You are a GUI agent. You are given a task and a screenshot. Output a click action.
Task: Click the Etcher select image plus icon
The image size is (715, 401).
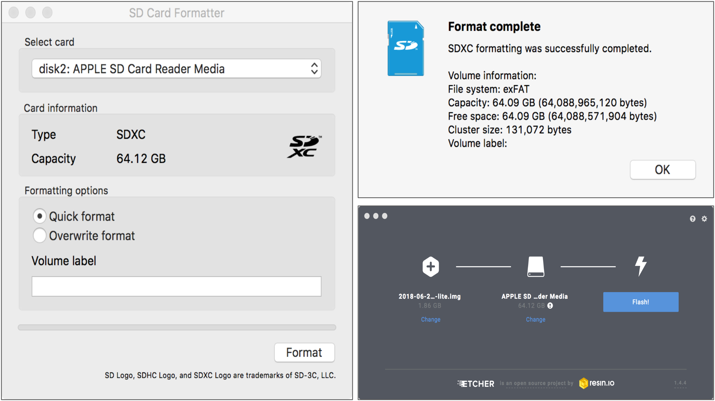(431, 266)
